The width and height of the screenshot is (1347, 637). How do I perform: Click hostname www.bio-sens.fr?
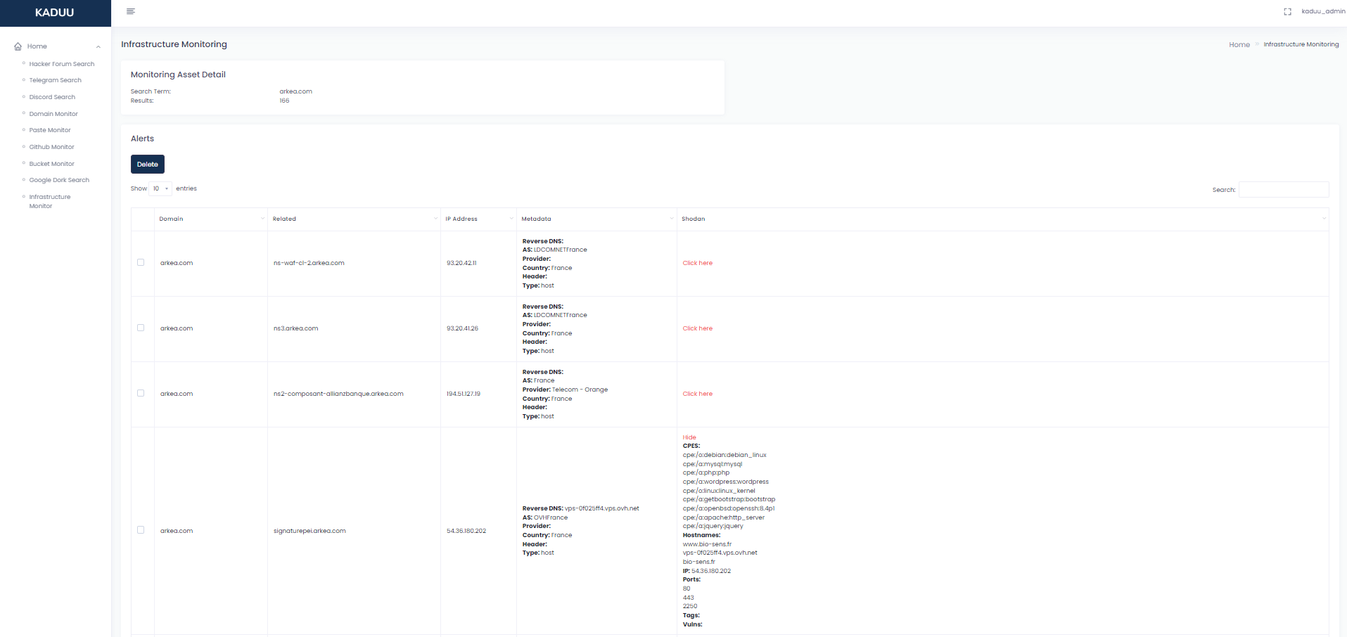pyautogui.click(x=707, y=544)
